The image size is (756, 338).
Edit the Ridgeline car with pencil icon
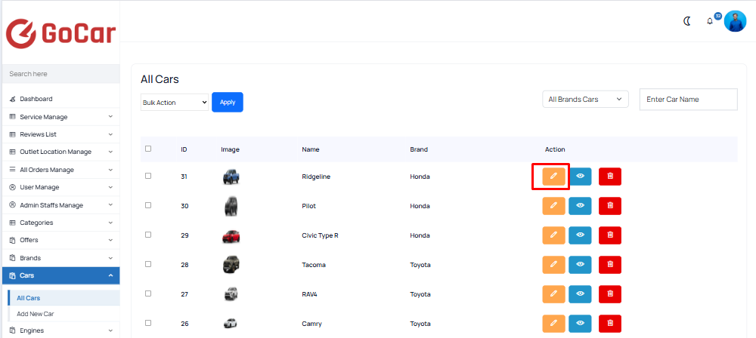pos(553,177)
